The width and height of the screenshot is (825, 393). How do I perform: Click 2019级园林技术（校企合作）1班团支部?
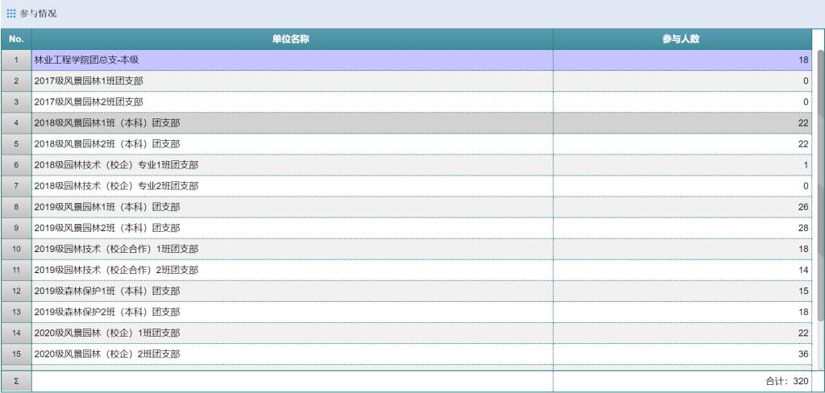coord(116,249)
